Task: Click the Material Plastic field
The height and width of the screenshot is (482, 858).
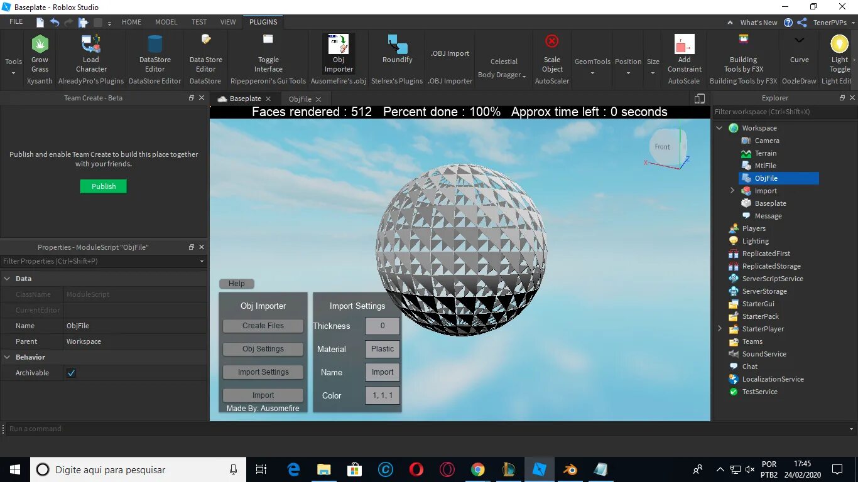Action: pyautogui.click(x=383, y=349)
